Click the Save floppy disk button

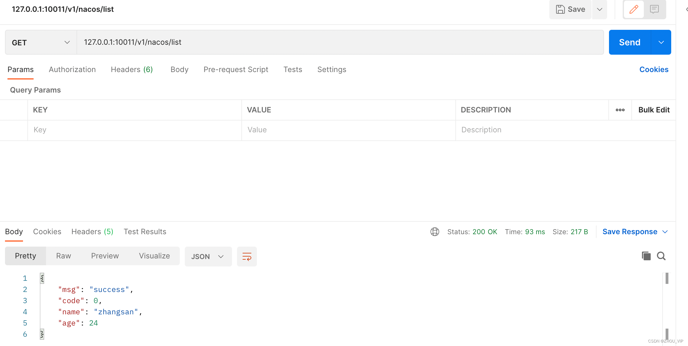click(570, 9)
